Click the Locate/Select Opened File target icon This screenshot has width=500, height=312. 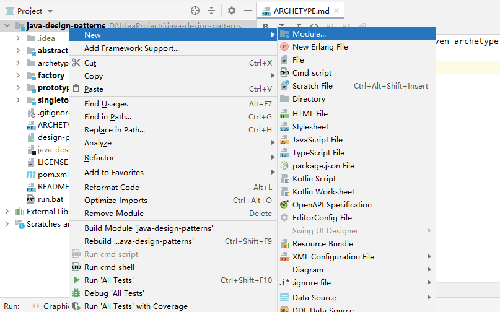coord(195,11)
